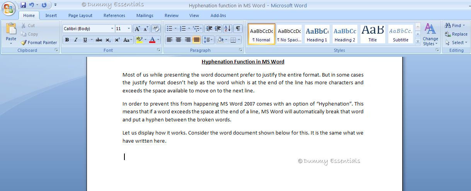Viewport: 471px width, 191px height.
Task: Customize Quick Access Toolbar dropdown
Action: (56, 5)
